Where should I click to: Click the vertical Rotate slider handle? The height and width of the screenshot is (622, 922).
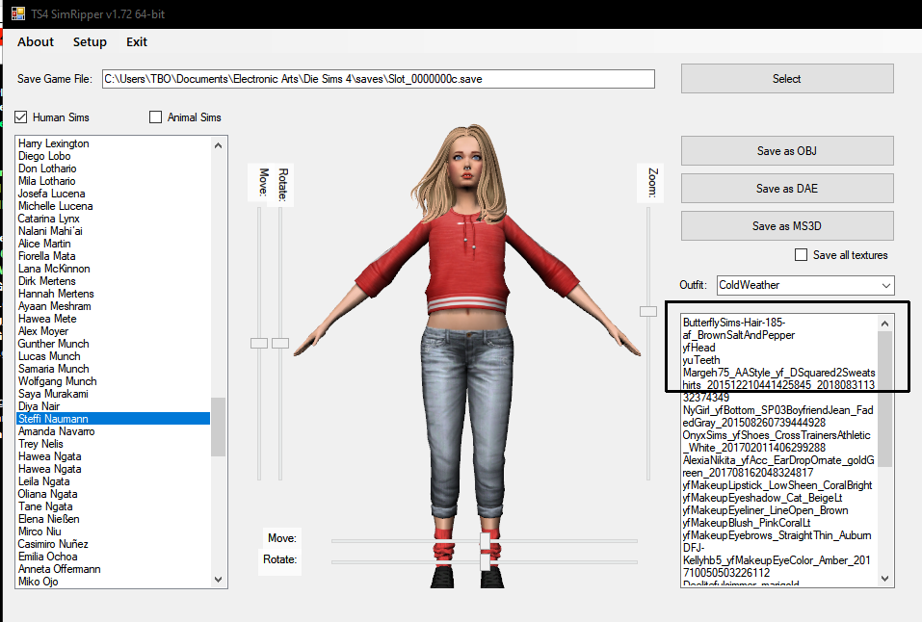pos(280,342)
